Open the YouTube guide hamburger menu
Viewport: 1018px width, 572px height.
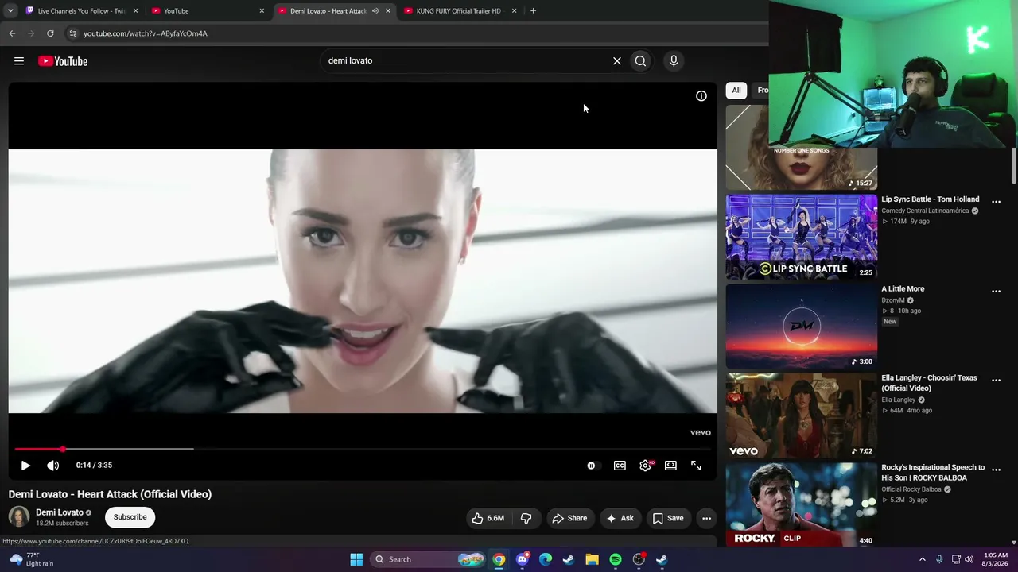(x=19, y=61)
